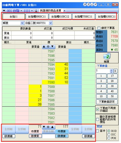Click the down triangle in 價 column header

click(x=52, y=47)
